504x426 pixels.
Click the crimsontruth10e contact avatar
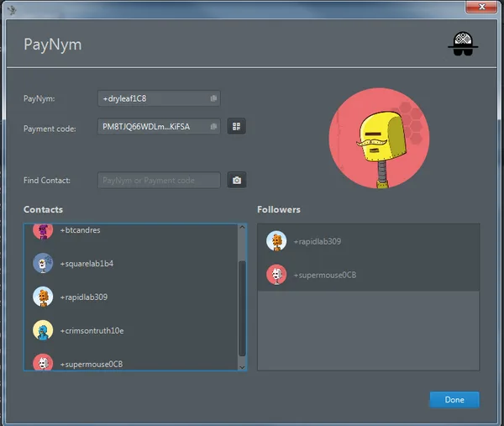pyautogui.click(x=43, y=330)
